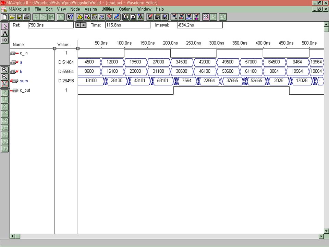The image size is (329, 247).
Task: Click the project save and check icon
Action: tap(150, 17)
